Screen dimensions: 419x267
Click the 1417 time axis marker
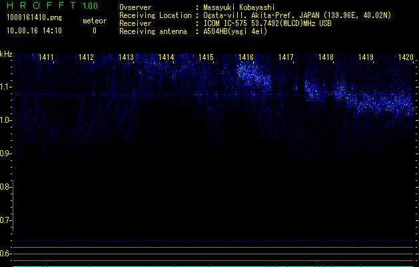286,57
